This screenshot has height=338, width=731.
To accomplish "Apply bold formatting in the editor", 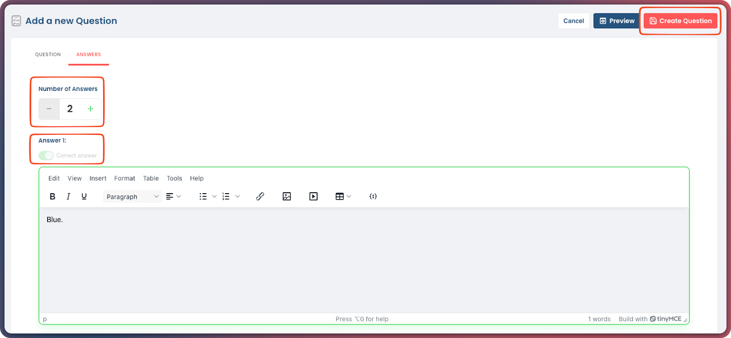I will [x=53, y=196].
